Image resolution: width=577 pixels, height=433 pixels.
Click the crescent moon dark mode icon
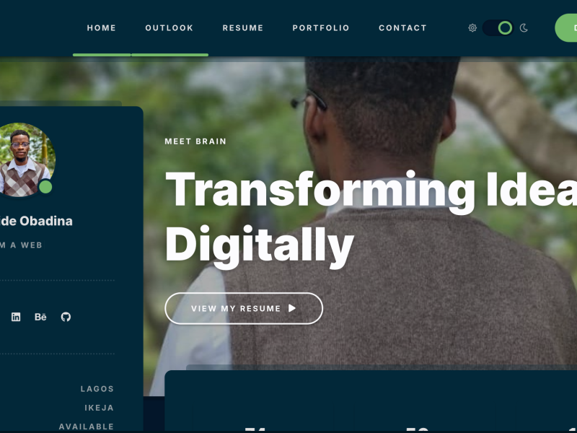click(x=524, y=28)
